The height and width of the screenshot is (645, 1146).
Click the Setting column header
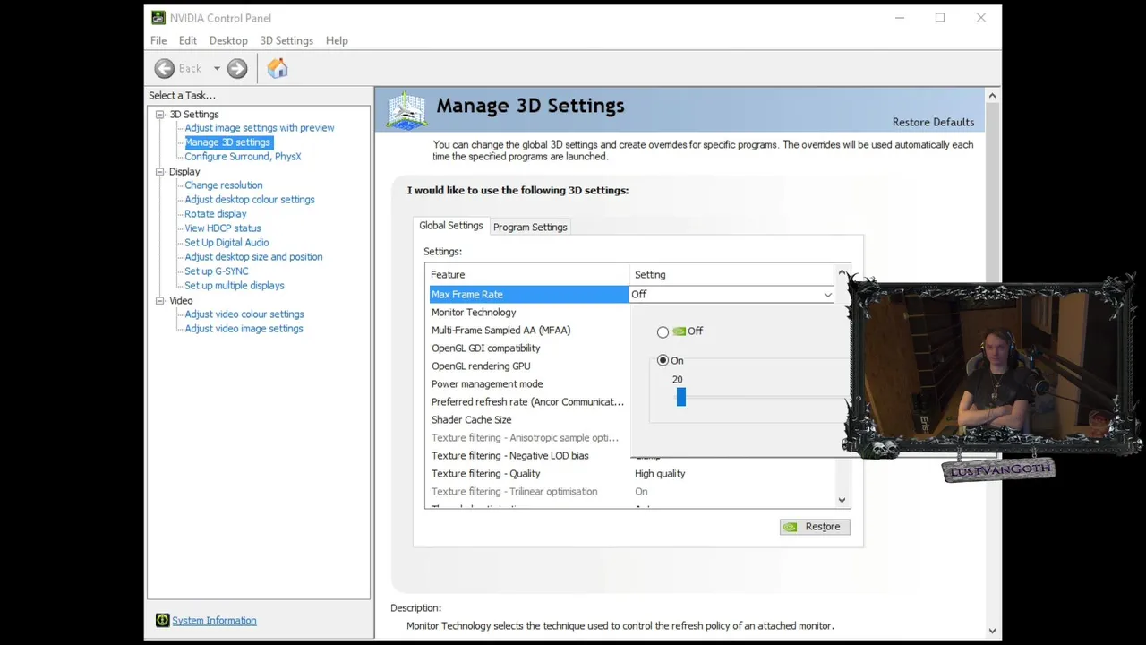point(731,274)
